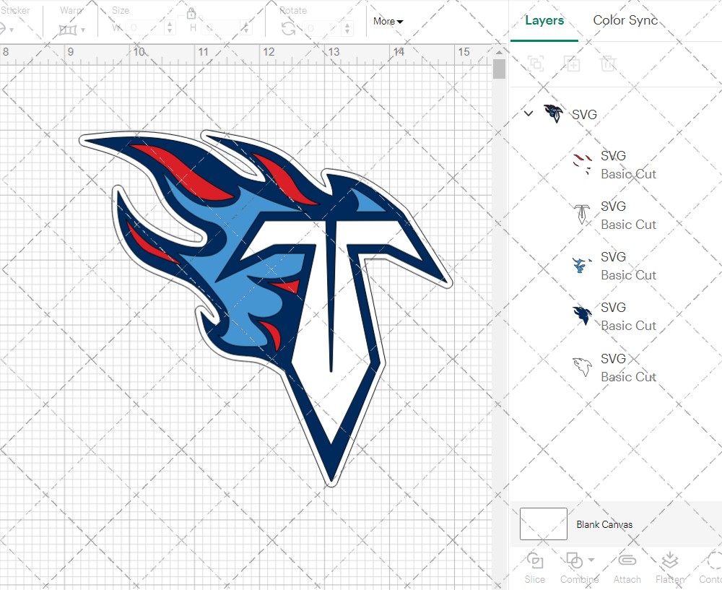Toggle the size lock aspect ratio icon

click(191, 13)
